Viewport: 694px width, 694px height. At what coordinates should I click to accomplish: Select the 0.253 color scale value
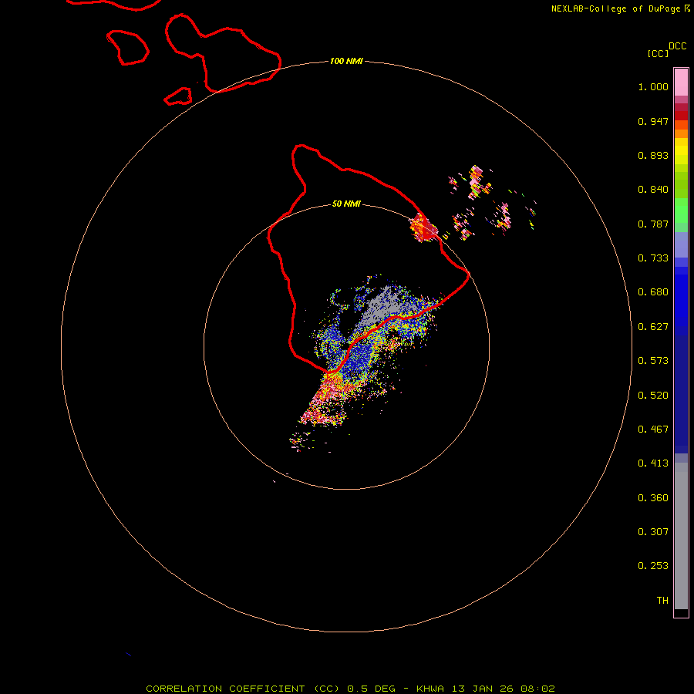click(653, 566)
